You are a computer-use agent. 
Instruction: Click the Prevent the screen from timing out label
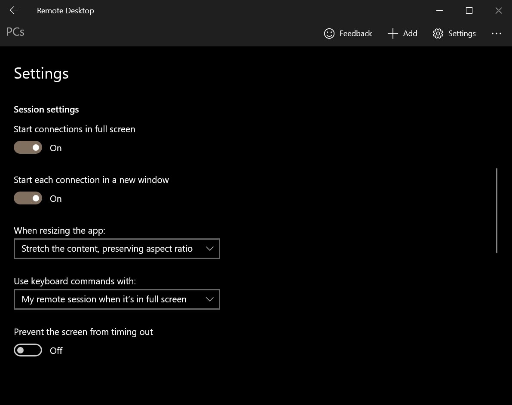[x=83, y=332]
